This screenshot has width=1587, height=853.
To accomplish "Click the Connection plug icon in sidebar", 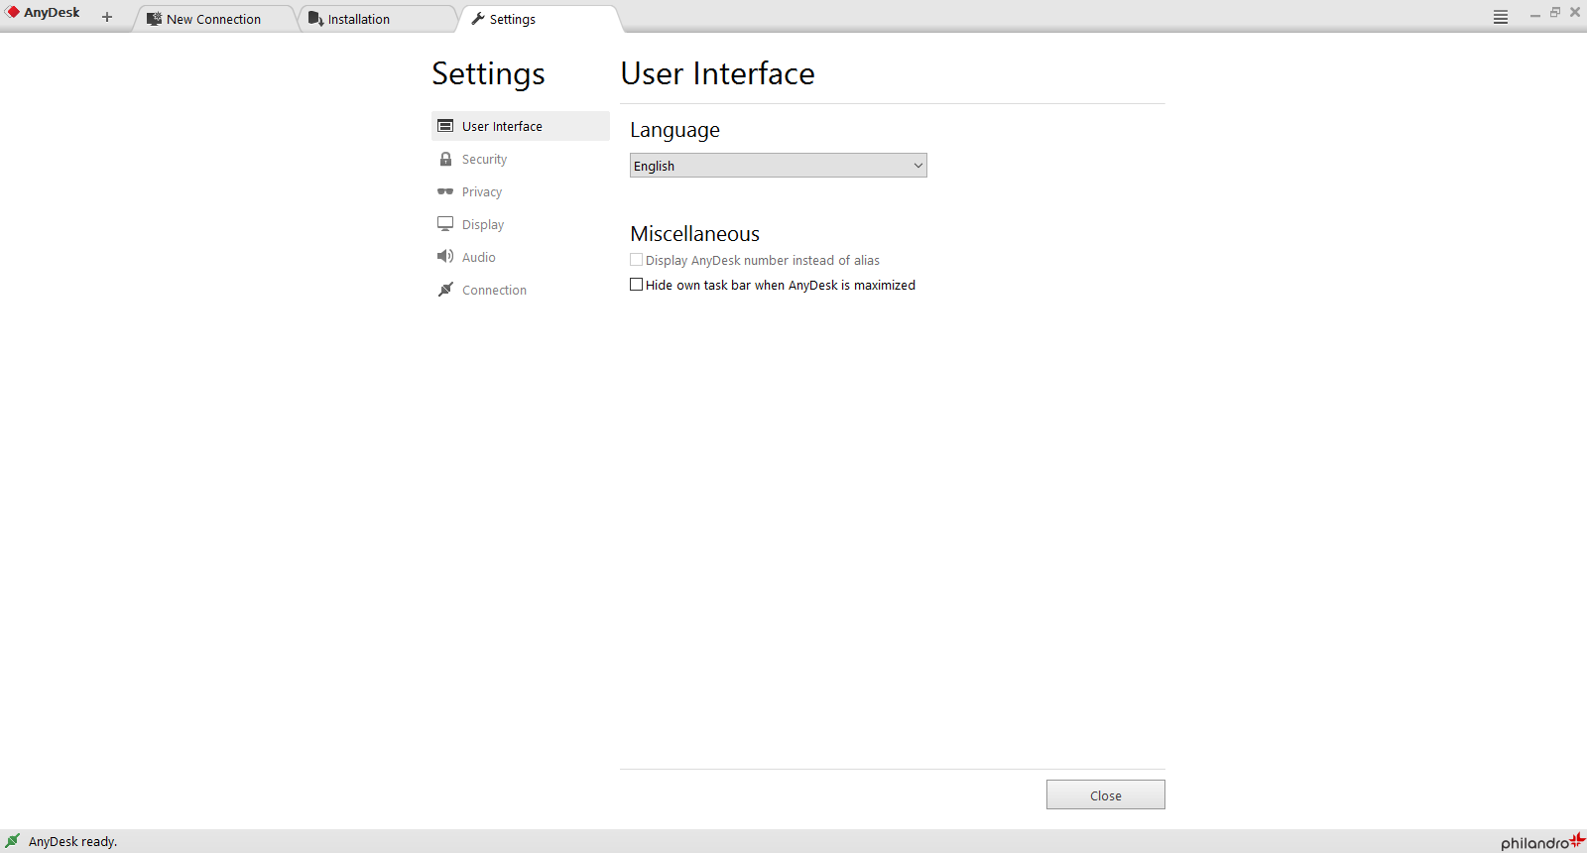I will pyautogui.click(x=445, y=290).
